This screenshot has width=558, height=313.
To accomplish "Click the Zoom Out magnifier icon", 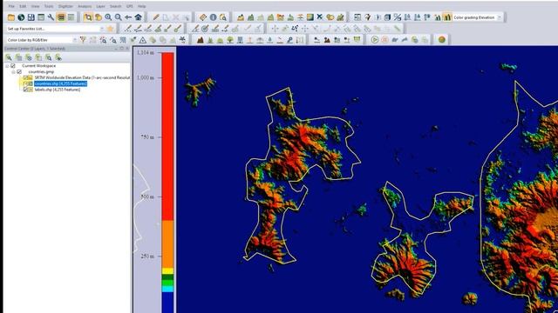I will (x=118, y=17).
